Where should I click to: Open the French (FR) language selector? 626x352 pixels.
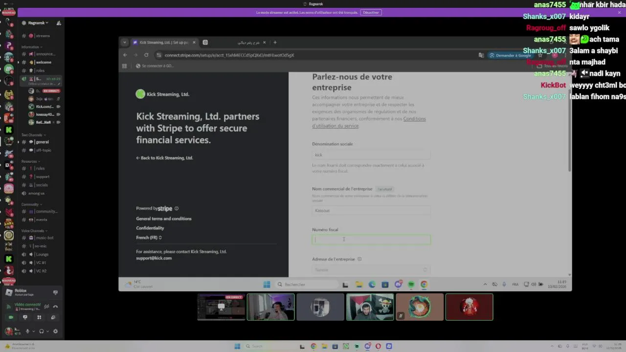(x=149, y=238)
